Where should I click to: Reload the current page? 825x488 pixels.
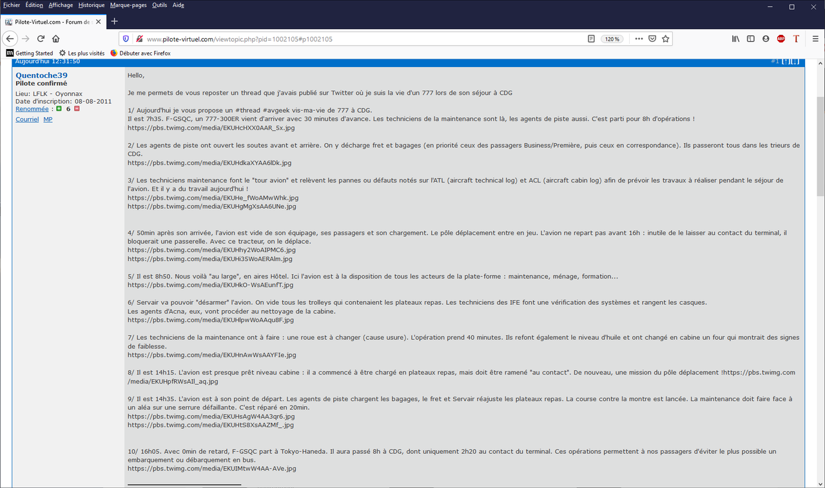(x=41, y=39)
